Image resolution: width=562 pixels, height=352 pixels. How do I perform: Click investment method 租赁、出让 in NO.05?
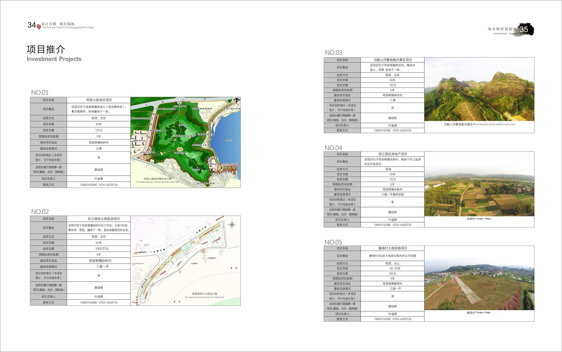392,264
